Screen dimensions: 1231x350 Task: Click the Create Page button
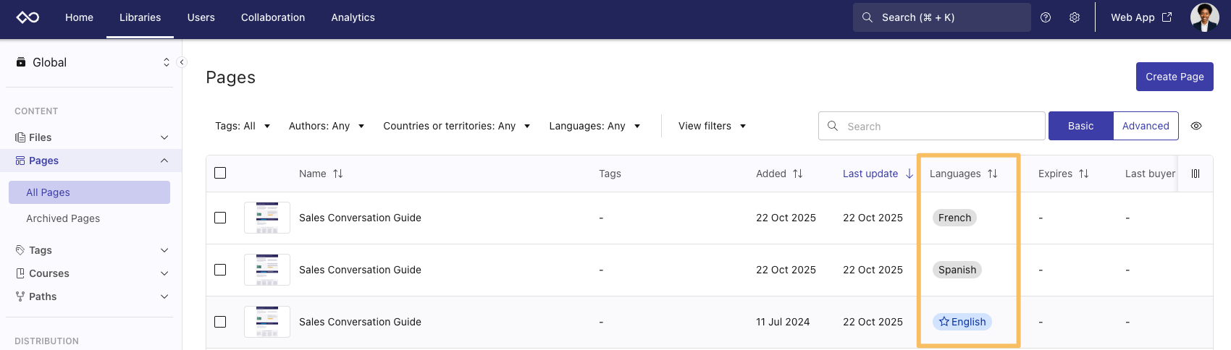[1174, 77]
